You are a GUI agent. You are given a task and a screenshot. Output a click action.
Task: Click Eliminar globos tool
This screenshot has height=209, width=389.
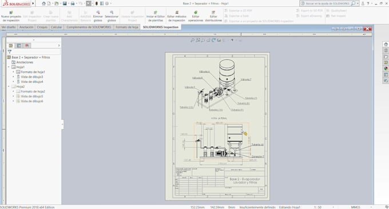pyautogui.click(x=98, y=16)
